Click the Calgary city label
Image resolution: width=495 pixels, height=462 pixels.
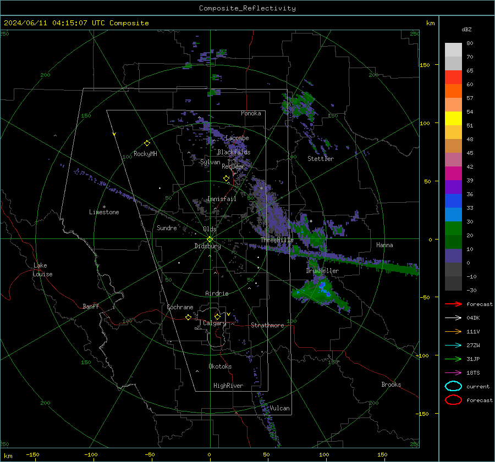215,323
